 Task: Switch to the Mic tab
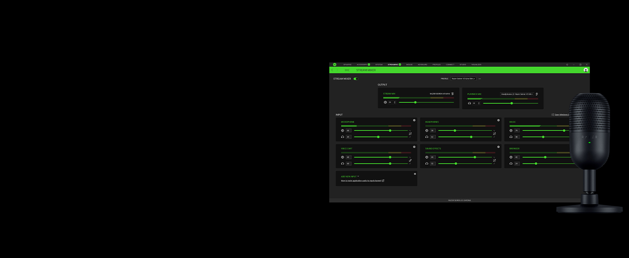[348, 70]
